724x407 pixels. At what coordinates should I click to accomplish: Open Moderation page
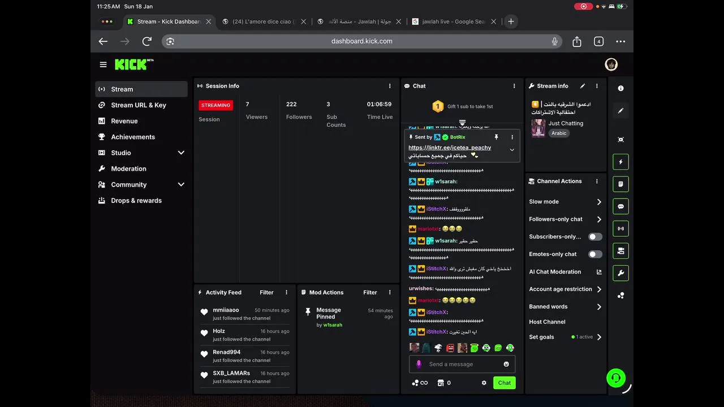coord(141,168)
